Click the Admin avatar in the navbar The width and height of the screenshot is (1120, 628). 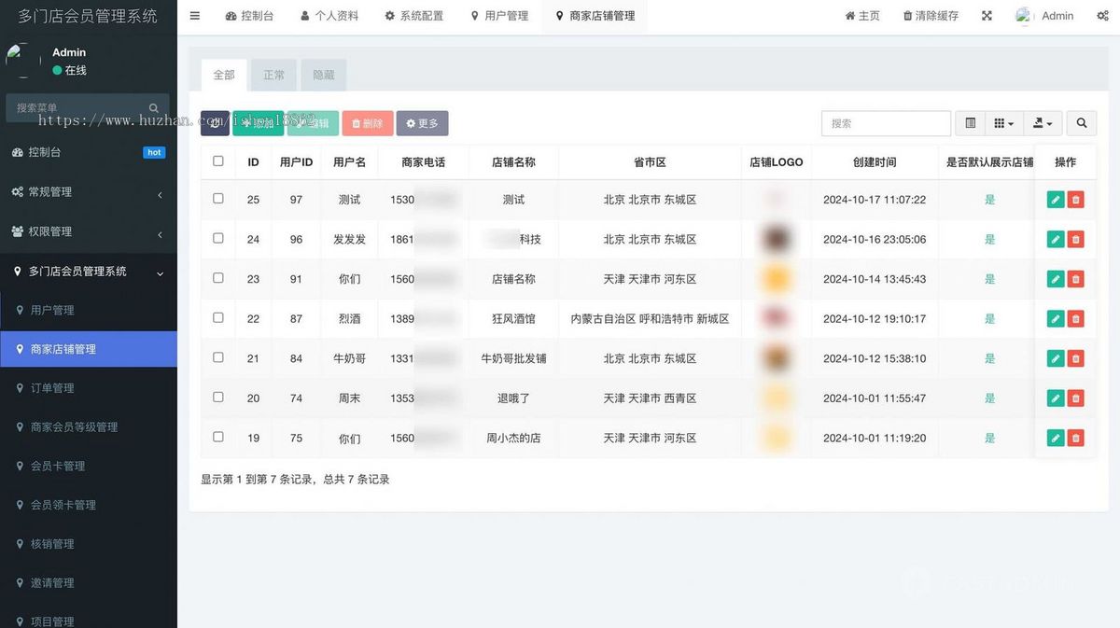point(1024,15)
